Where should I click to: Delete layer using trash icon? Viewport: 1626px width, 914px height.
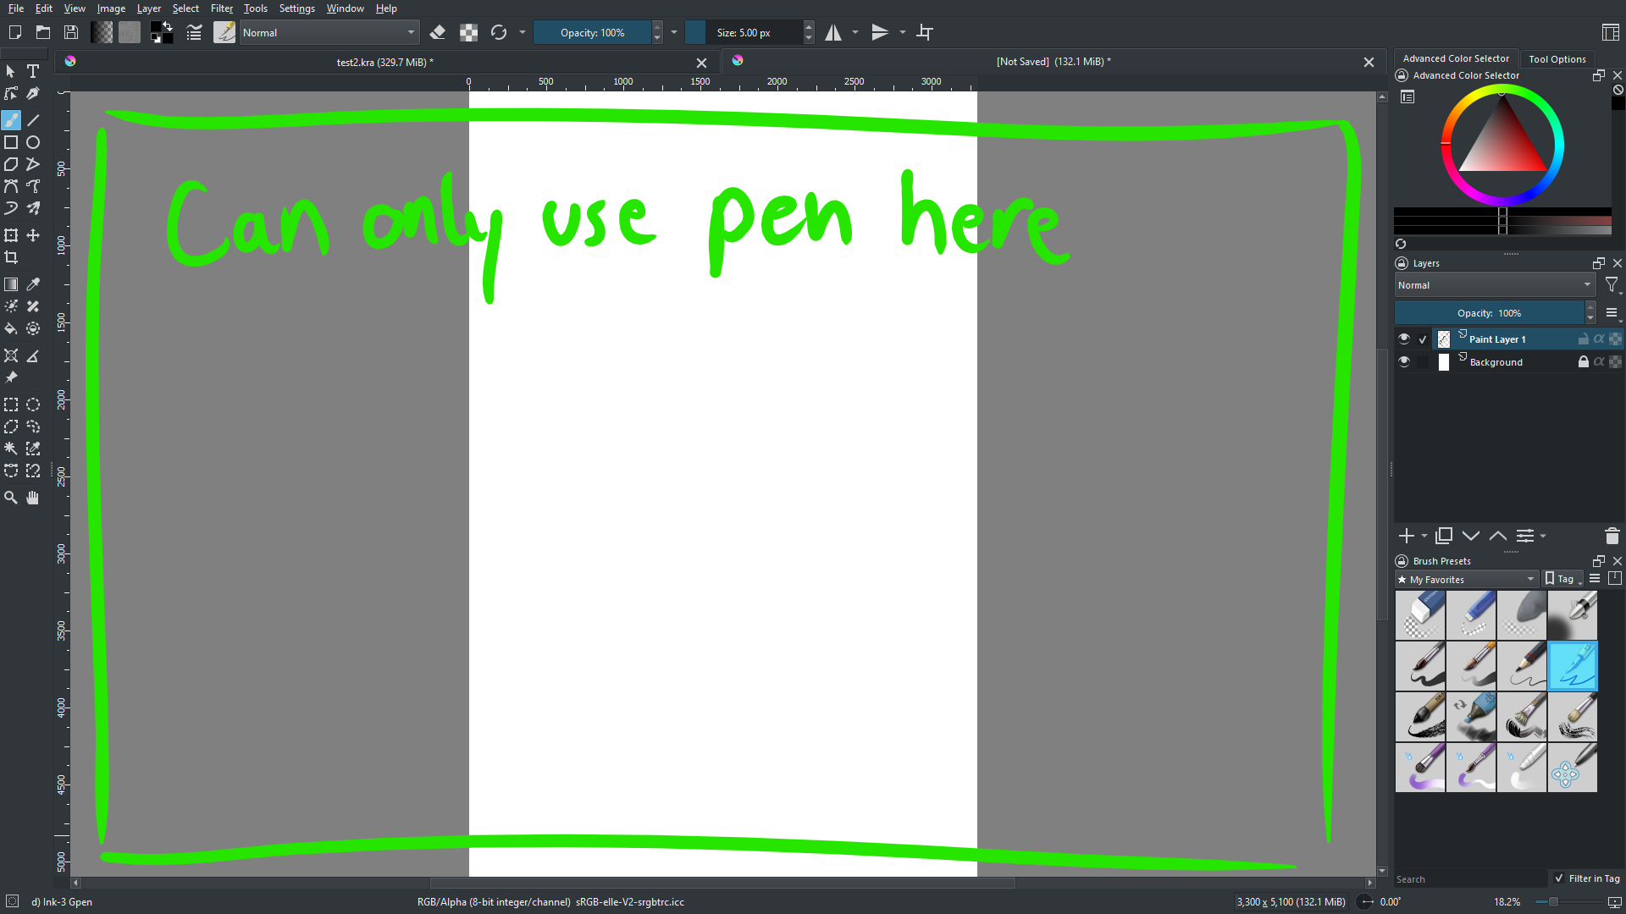1612,536
